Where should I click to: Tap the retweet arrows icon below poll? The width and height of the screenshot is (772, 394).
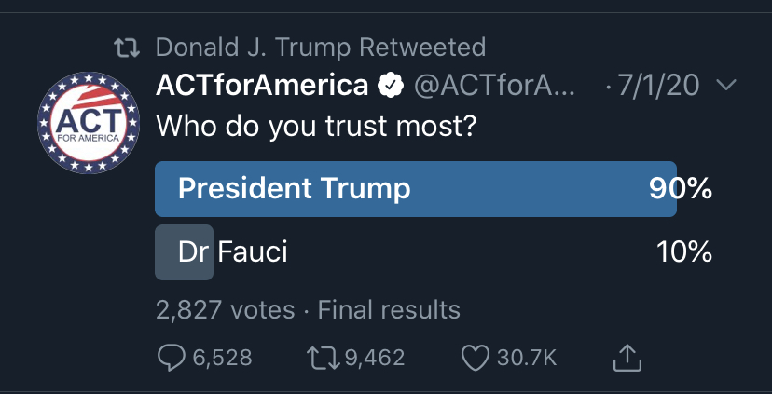pyautogui.click(x=323, y=358)
